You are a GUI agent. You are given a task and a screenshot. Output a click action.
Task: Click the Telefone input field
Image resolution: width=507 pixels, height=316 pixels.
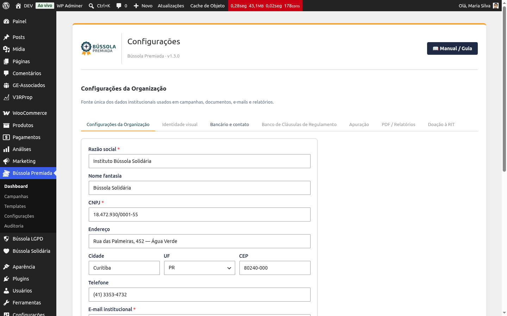[200, 295]
